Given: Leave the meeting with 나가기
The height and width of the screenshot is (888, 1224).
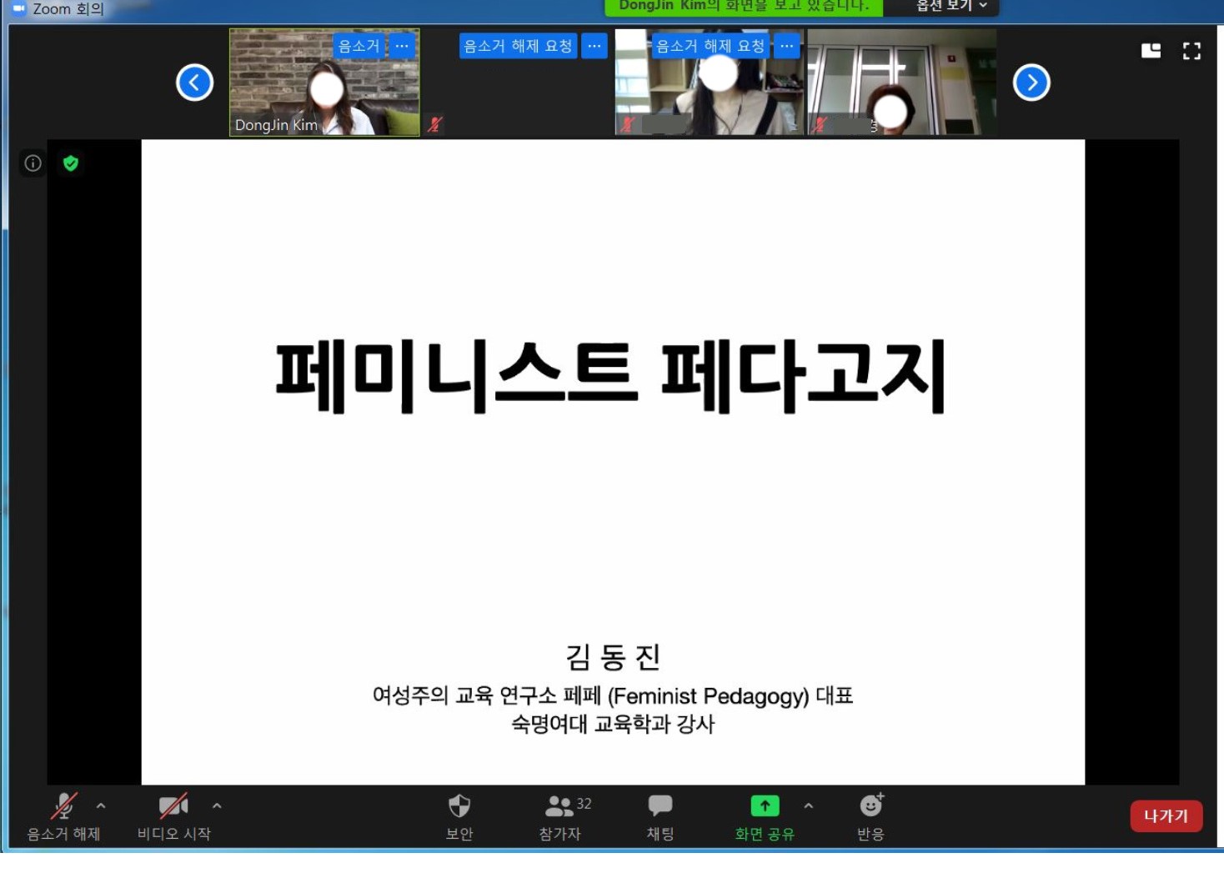Looking at the screenshot, I should [1166, 816].
